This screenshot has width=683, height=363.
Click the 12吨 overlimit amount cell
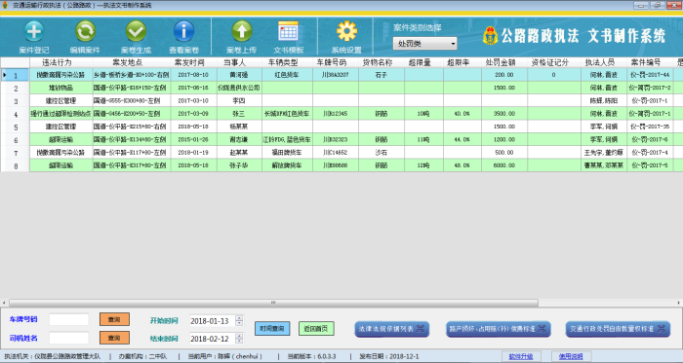423,165
